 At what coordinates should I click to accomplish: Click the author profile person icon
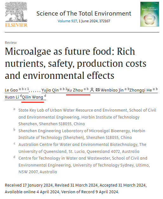click(92, 90)
